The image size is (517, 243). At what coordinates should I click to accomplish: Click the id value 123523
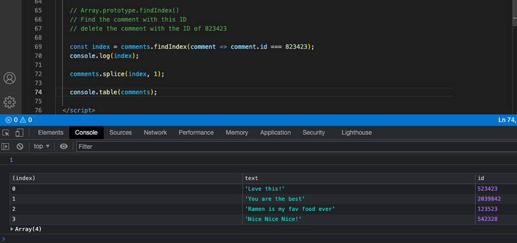tap(487, 209)
